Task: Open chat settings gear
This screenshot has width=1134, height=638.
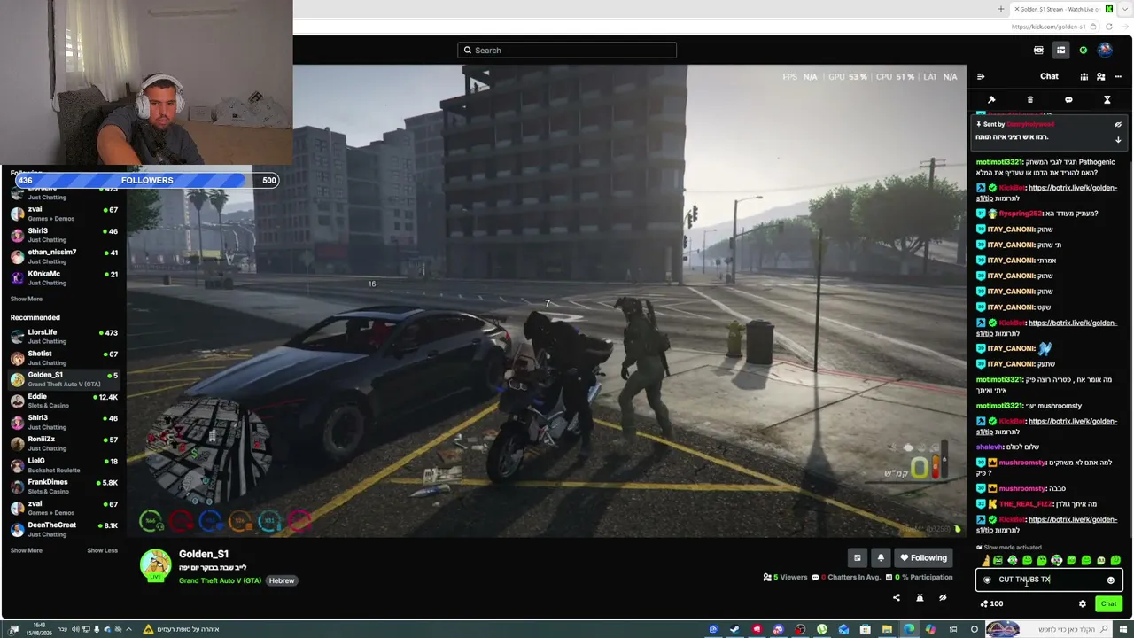Action: 1082,604
